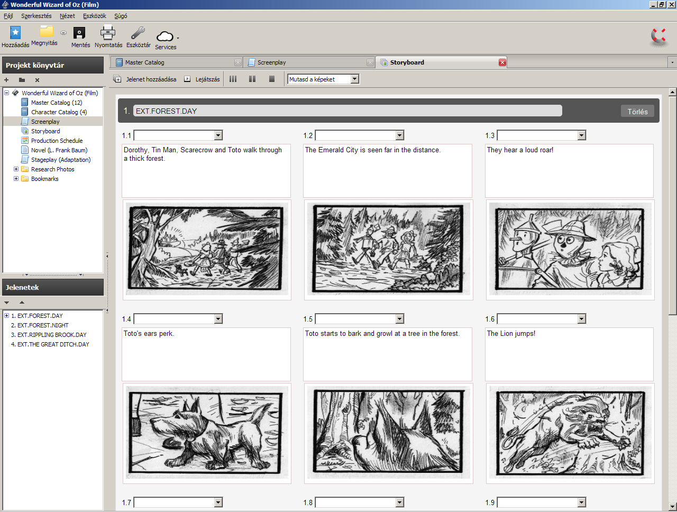Select Stageplay (Adaptation) item
Screen dimensions: 677x512
click(x=61, y=160)
